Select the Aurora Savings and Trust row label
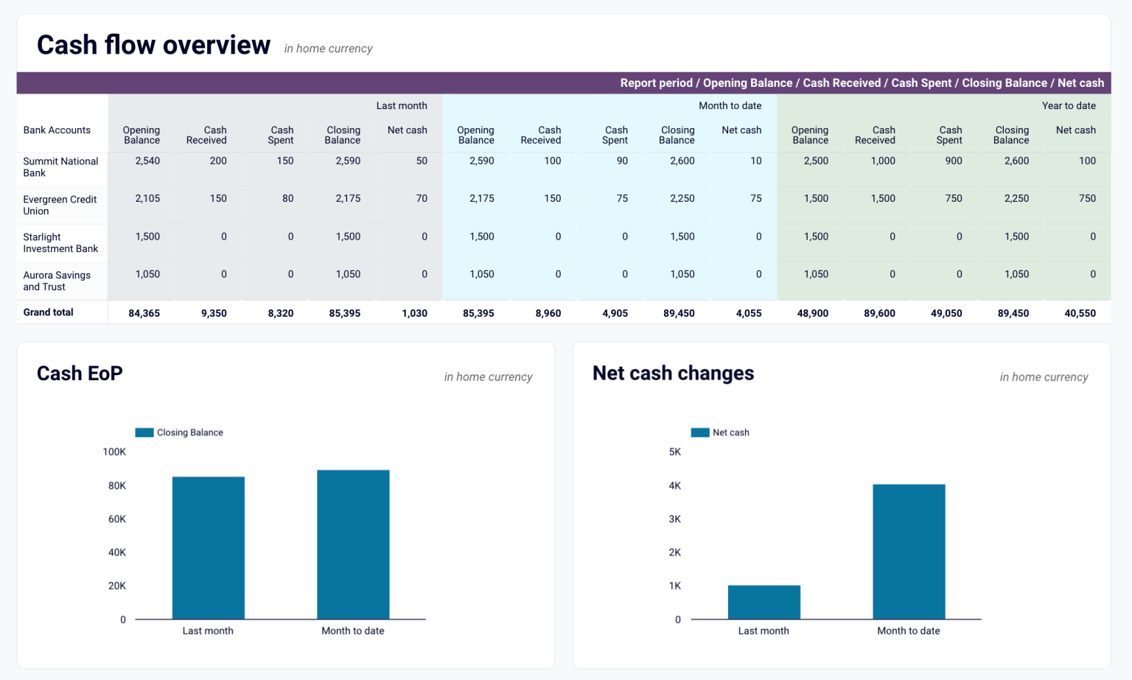1132x680 pixels. tap(57, 281)
